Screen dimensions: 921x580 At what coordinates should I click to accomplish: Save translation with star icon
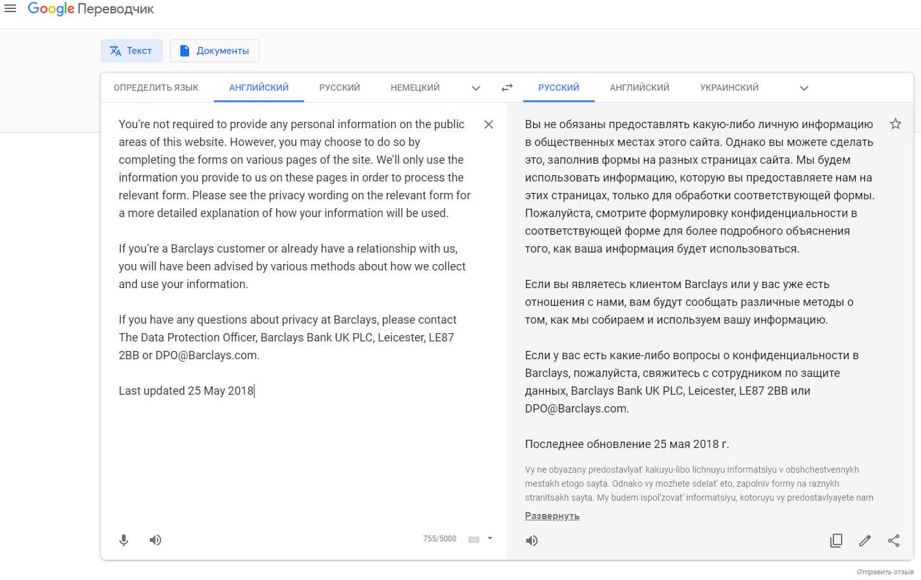[x=895, y=124]
